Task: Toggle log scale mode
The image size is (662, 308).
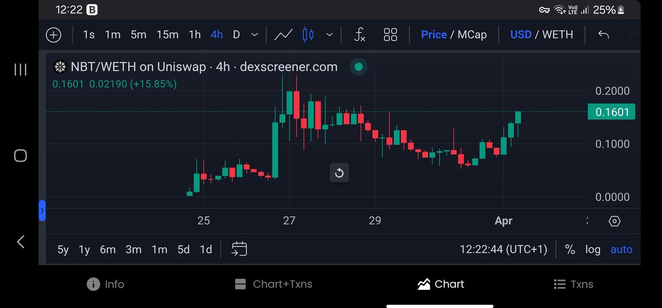Action: click(593, 250)
